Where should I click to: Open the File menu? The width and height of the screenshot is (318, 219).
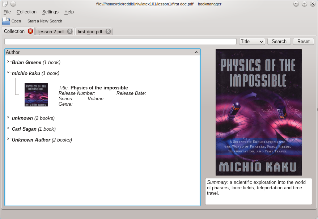[7, 12]
